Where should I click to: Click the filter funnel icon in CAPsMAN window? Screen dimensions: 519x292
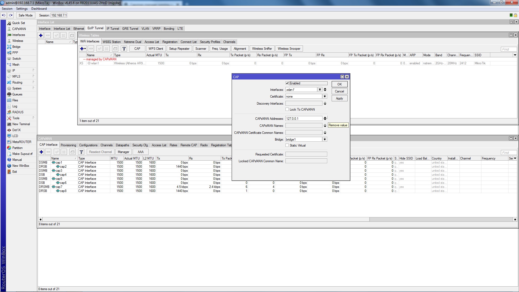[x=81, y=152]
